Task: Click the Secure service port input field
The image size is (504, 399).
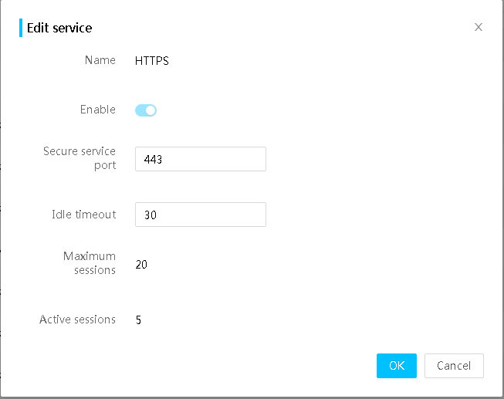Action: point(201,159)
